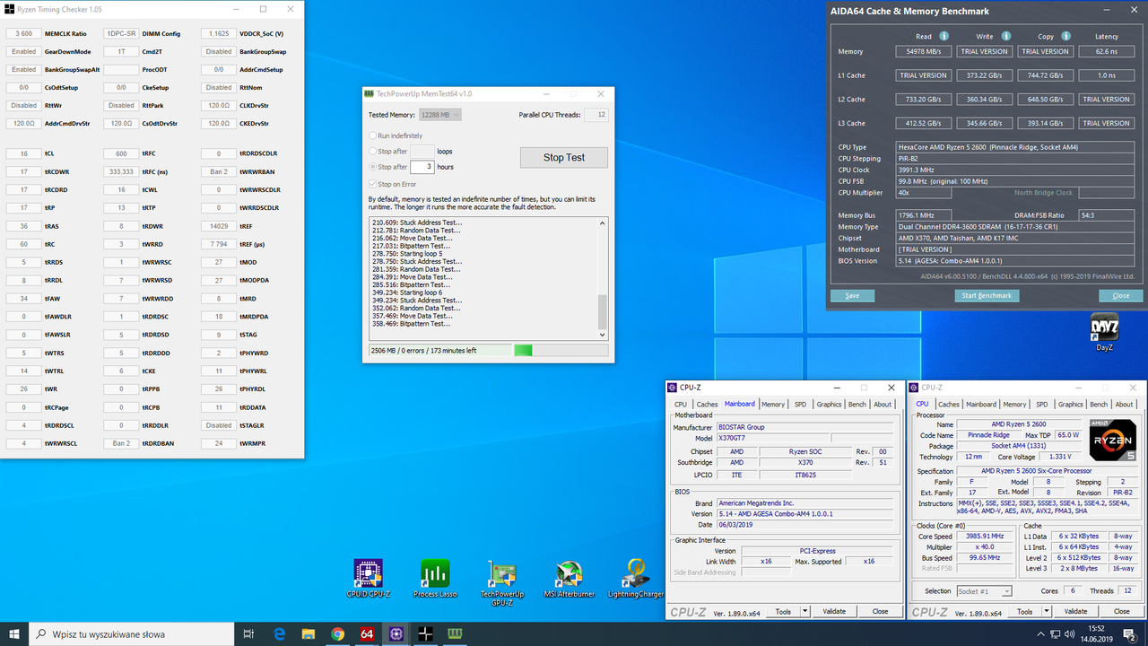
Task: Switch to the SPD tab in the Mainboard CPU-Z window
Action: (x=800, y=404)
